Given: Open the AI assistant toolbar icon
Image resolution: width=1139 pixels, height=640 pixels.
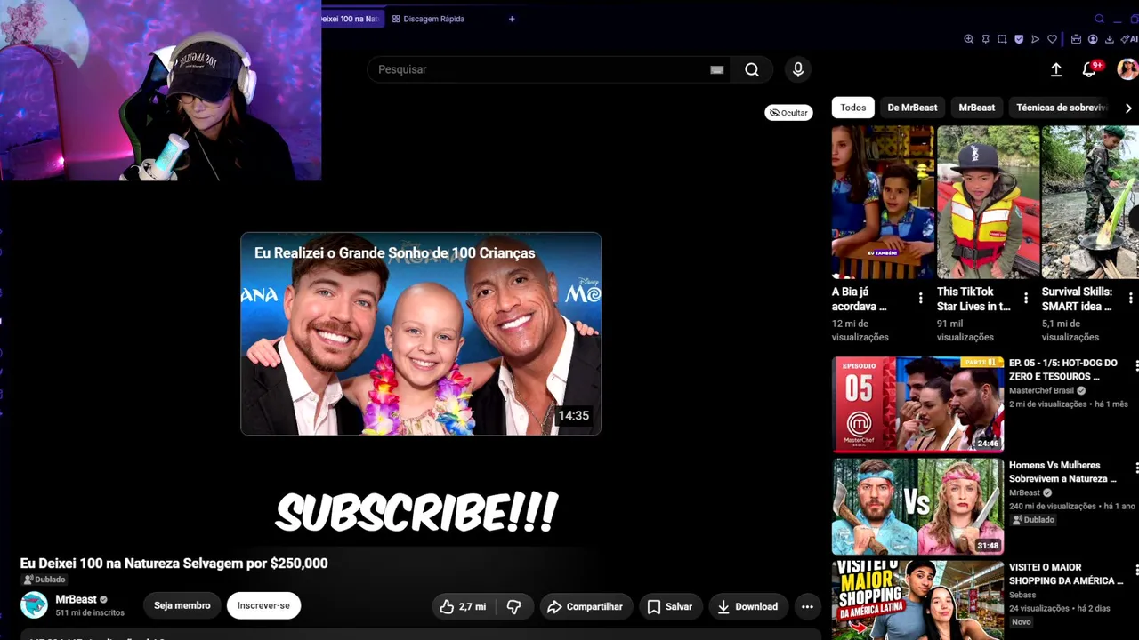Looking at the screenshot, I should click(1130, 39).
